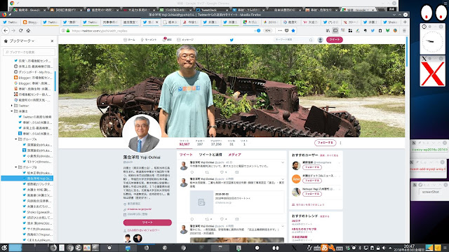Open the Firefox library icon
The height and width of the screenshot is (252, 449).
(x=328, y=31)
